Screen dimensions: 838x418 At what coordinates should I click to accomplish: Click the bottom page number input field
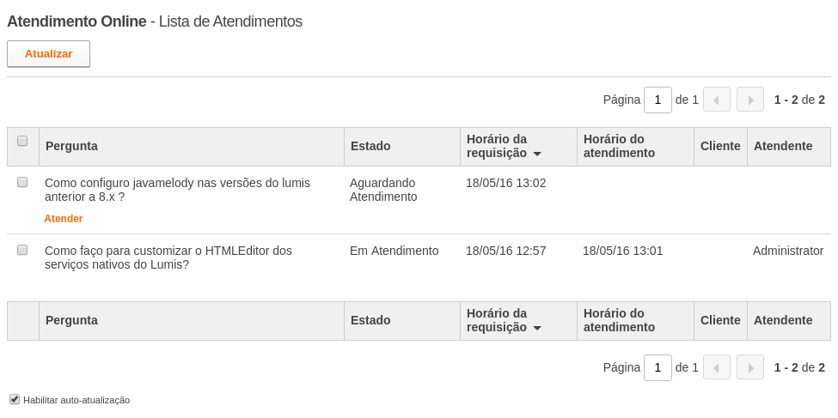coord(658,367)
